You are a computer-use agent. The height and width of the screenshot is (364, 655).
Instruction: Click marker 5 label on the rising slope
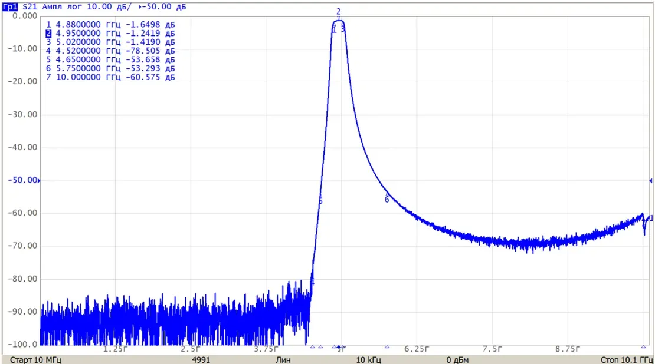[320, 201]
